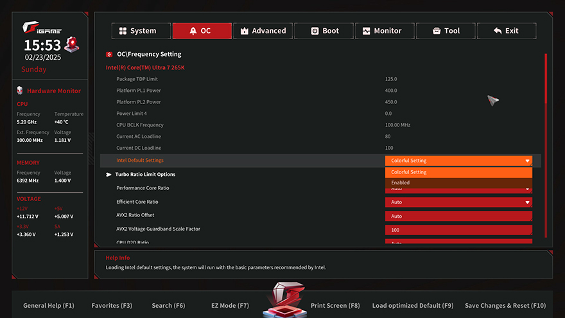Click the Exit tab back-arrow icon
The height and width of the screenshot is (318, 565).
point(498,31)
